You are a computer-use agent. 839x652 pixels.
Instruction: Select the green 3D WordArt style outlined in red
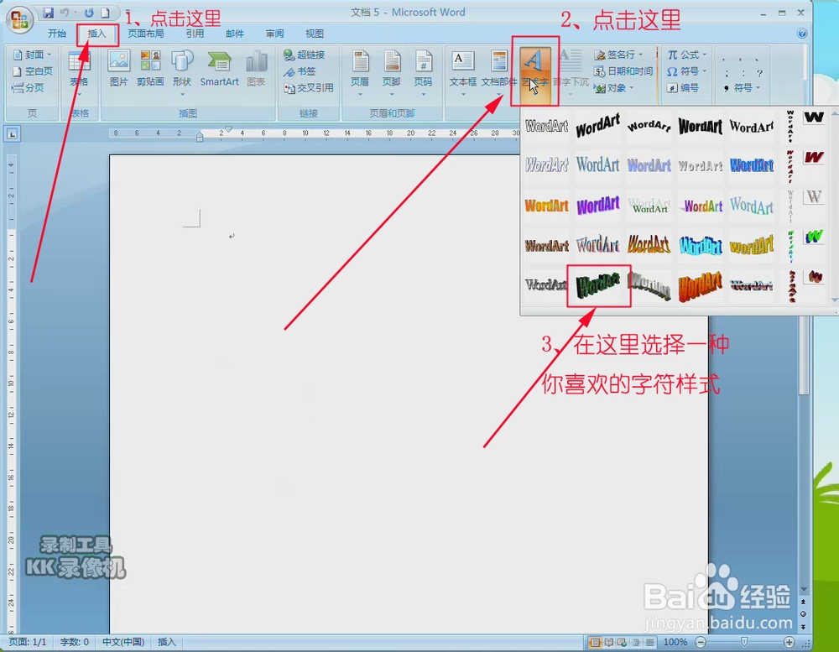pyautogui.click(x=597, y=285)
